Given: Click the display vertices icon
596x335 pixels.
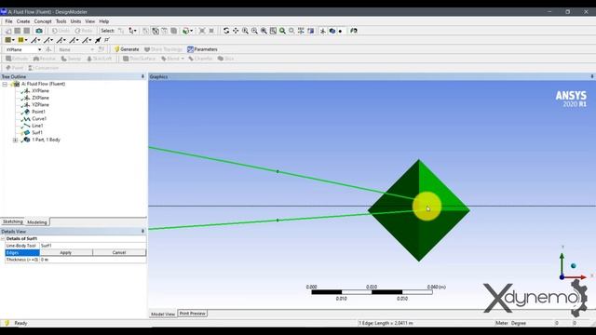Looking at the screenshot, I should [x=107, y=40].
